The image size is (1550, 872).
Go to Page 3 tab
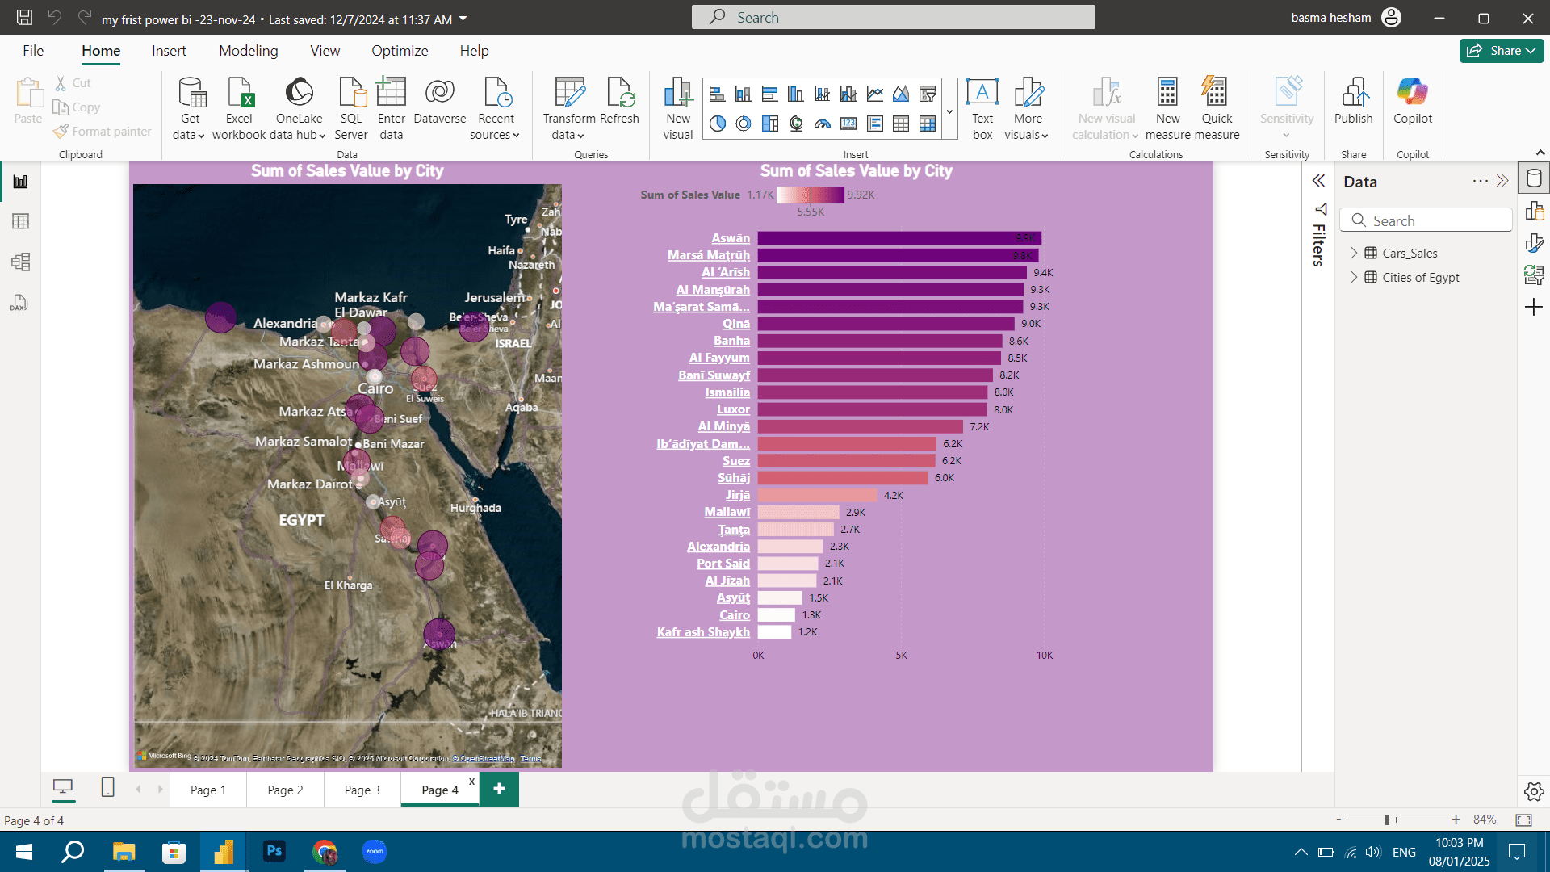(362, 790)
